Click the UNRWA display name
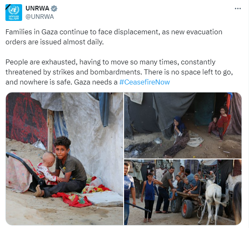This screenshot has width=249, height=228. point(37,8)
